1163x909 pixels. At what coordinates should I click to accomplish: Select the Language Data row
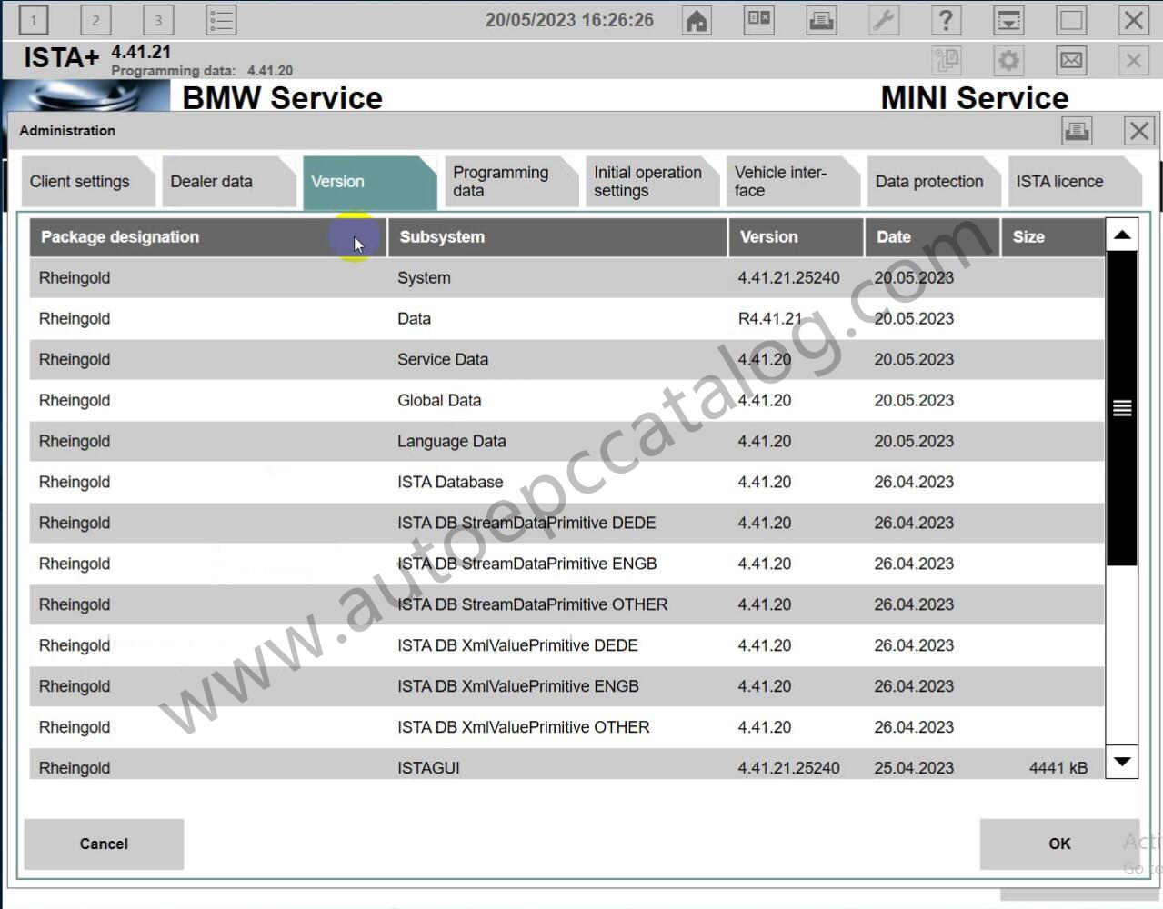tap(566, 442)
